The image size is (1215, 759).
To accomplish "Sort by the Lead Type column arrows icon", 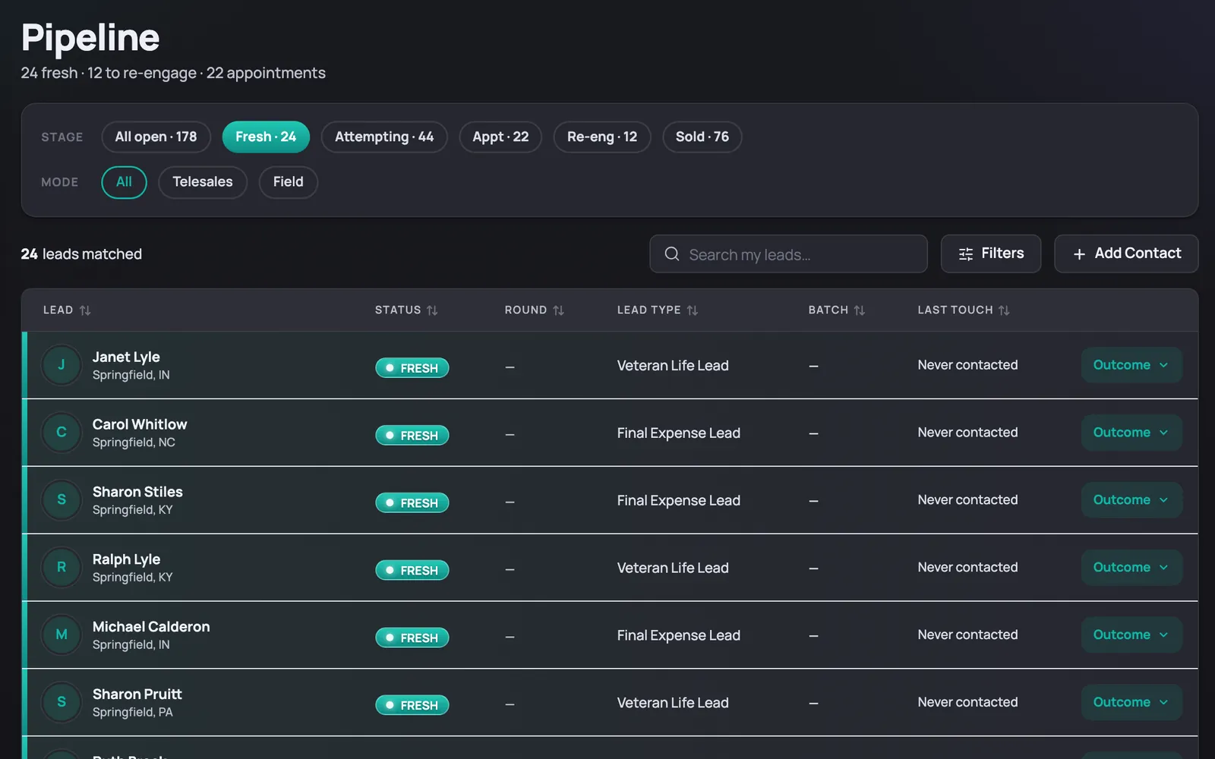I will click(x=692, y=310).
